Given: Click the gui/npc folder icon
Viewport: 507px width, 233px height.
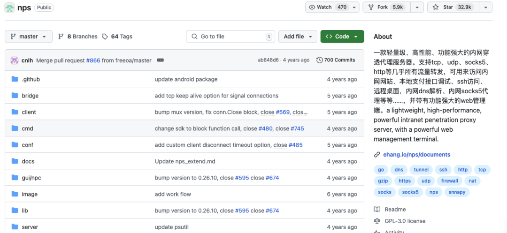Looking at the screenshot, I should click(x=15, y=178).
